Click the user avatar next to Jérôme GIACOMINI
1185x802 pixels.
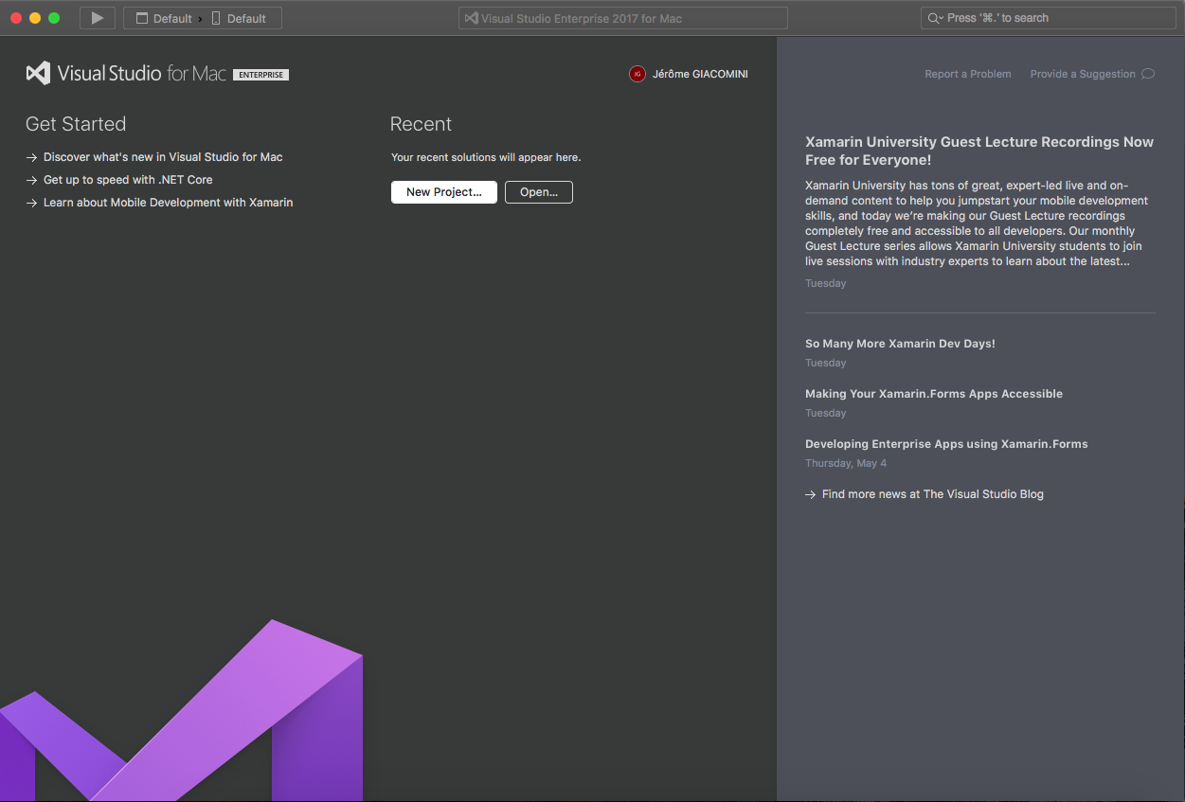point(637,74)
